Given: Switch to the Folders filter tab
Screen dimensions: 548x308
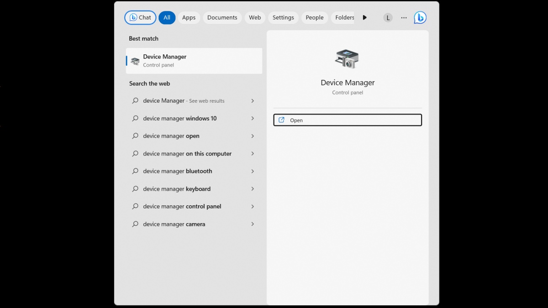Looking at the screenshot, I should tap(343, 18).
